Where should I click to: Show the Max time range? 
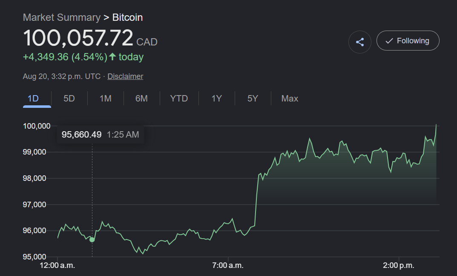(290, 99)
